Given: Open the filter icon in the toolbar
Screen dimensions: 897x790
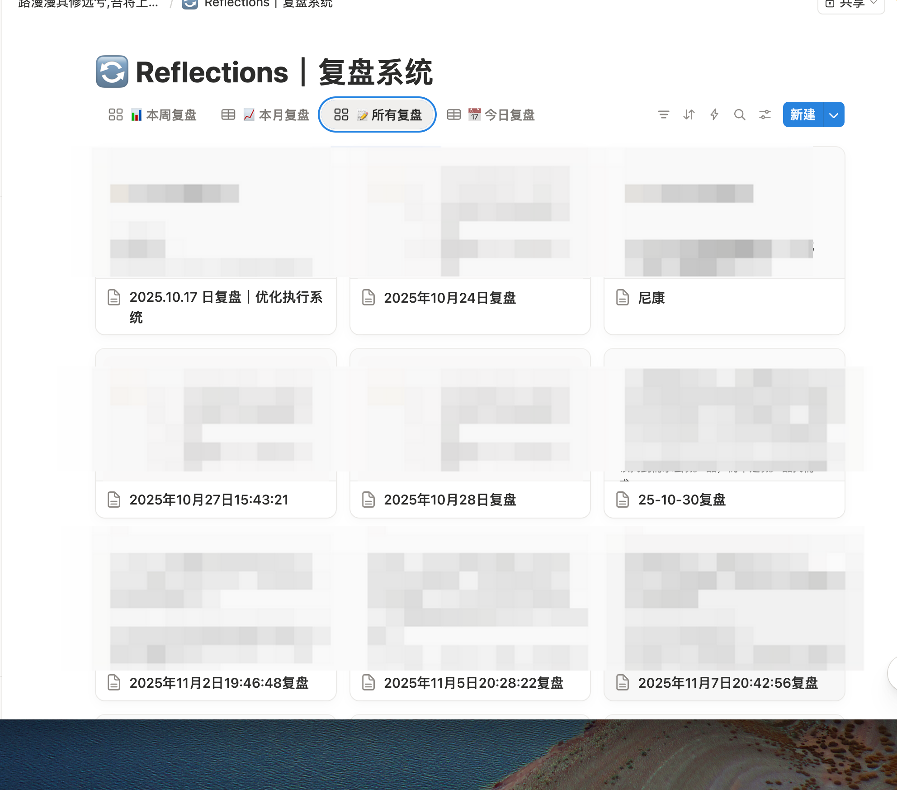Looking at the screenshot, I should point(663,115).
